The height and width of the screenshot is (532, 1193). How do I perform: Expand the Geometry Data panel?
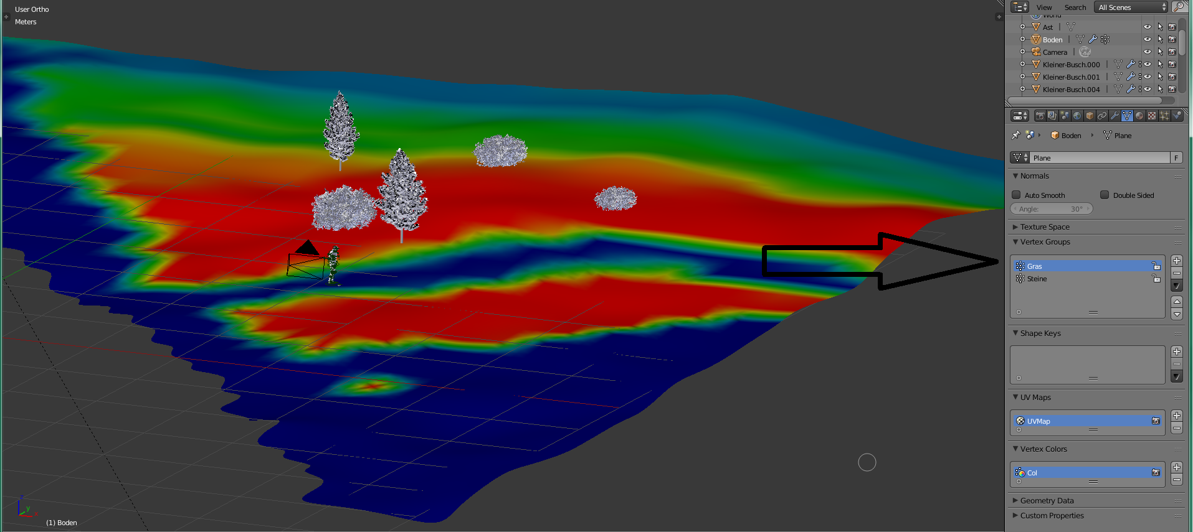pyautogui.click(x=1047, y=501)
